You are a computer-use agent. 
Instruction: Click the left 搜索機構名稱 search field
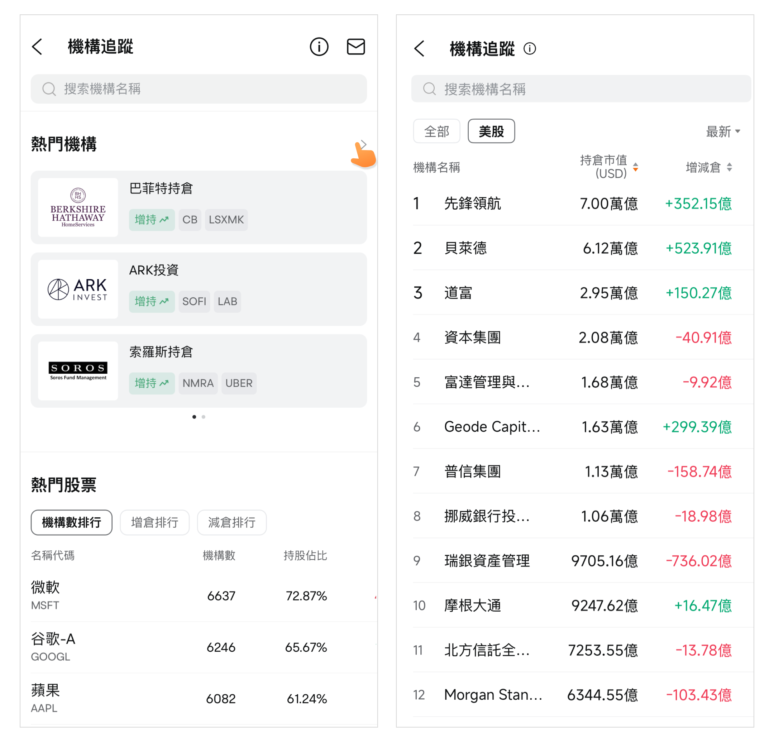click(x=199, y=89)
